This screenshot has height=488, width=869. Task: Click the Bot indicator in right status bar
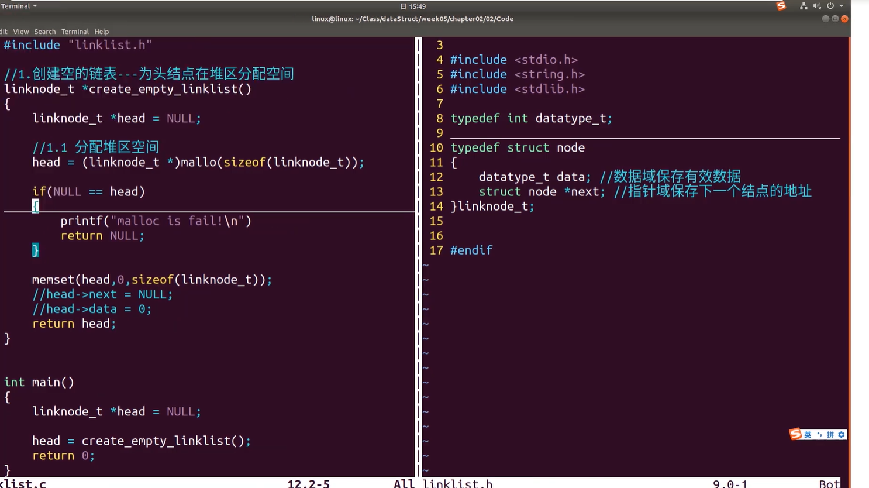pos(829,484)
